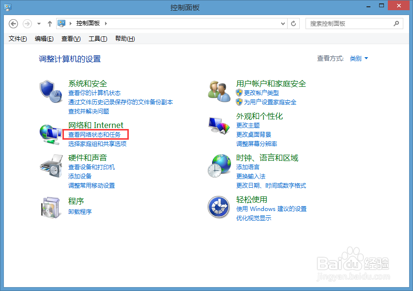
Task: Click the 用户帐户 people icon
Action: tap(219, 91)
